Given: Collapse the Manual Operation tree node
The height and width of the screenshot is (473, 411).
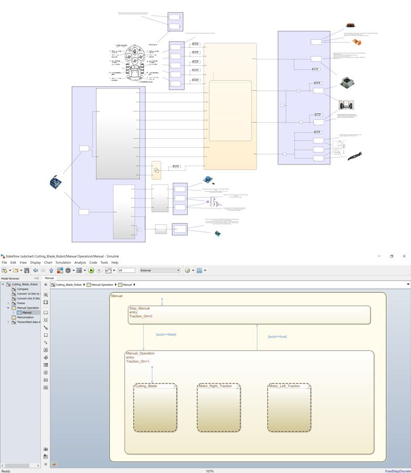Looking at the screenshot, I should point(8,307).
